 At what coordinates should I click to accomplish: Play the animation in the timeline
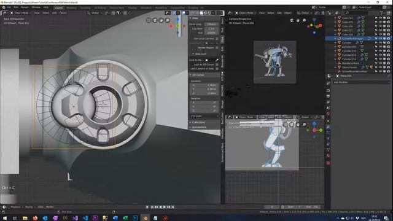click(x=165, y=207)
